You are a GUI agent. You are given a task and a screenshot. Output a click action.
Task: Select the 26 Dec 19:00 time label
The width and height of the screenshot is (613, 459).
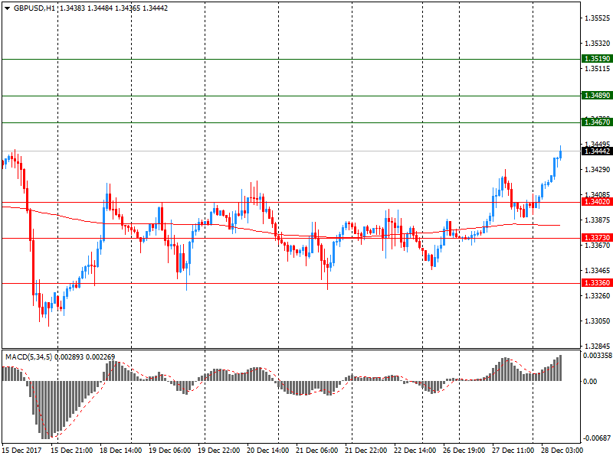coord(465,451)
